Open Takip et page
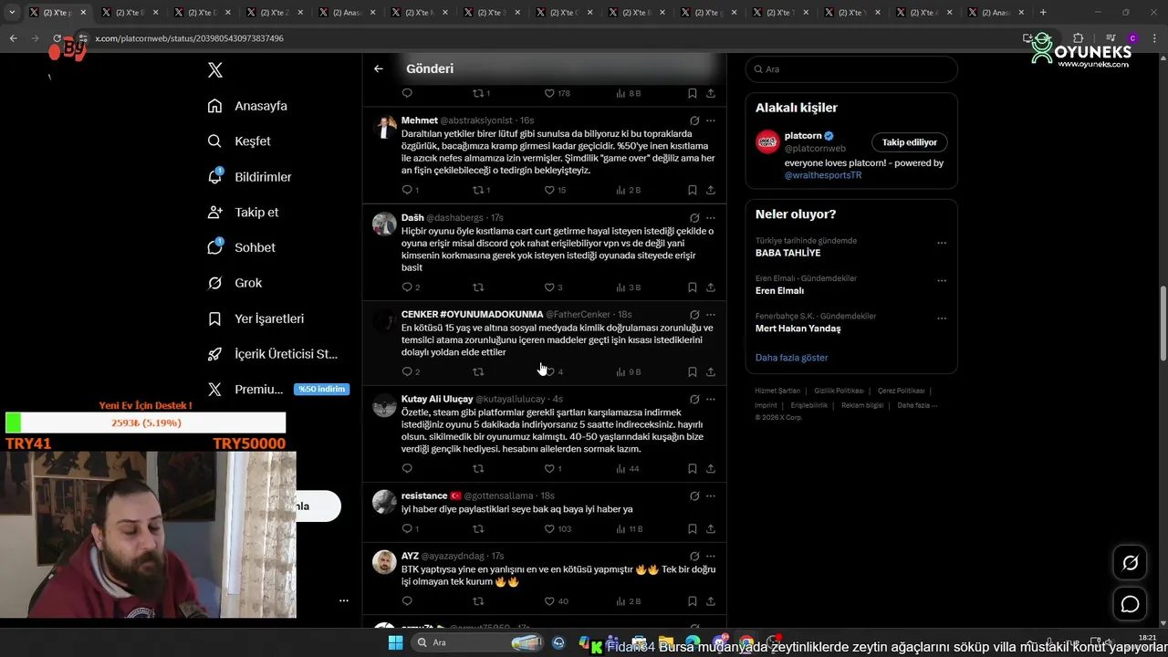The width and height of the screenshot is (1168, 657). coord(243,213)
